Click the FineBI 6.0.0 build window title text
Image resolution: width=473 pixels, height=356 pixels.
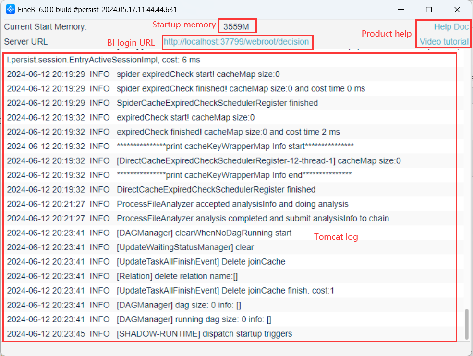click(x=97, y=9)
